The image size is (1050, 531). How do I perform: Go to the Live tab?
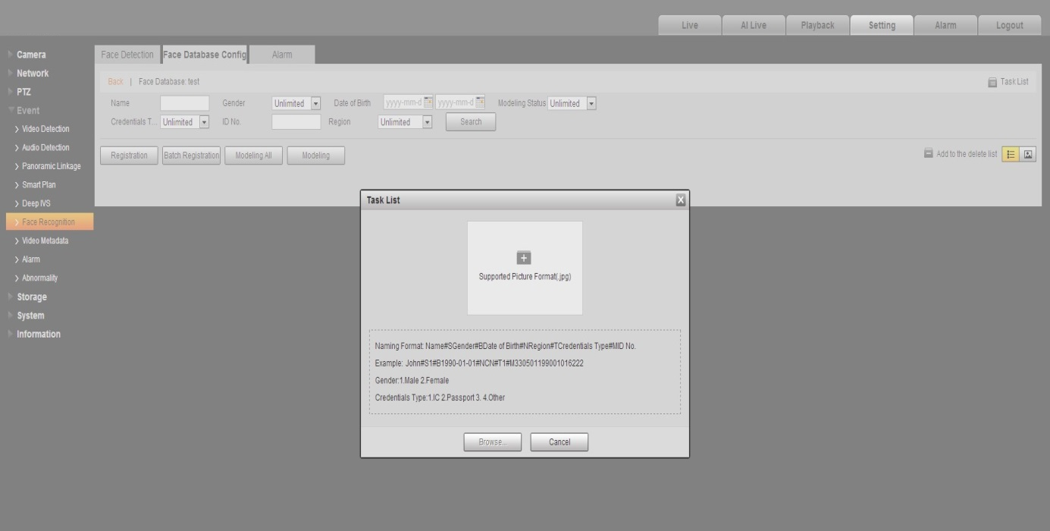(x=689, y=25)
